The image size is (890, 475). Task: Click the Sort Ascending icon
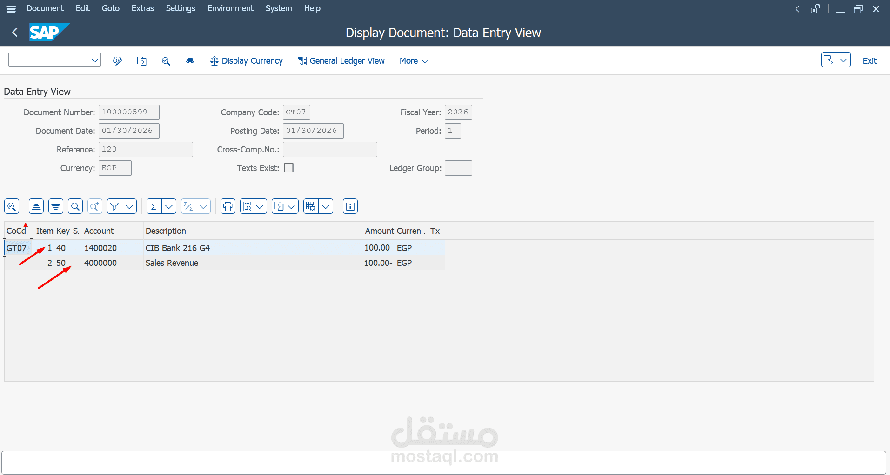pyautogui.click(x=36, y=206)
